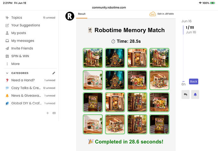Screen dimensions: 218x151
Task: Click the Topics sparkle icon
Action: tap(7, 18)
